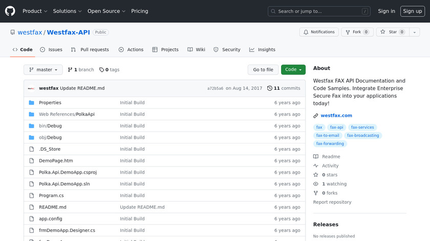This screenshot has height=241, width=430.
Task: Click the Sign up button
Action: coord(413,11)
